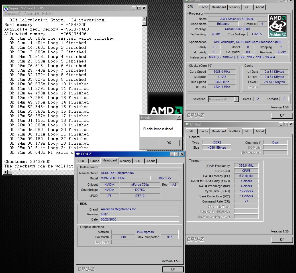Click the chipset value nForce 720a

tap(140, 185)
